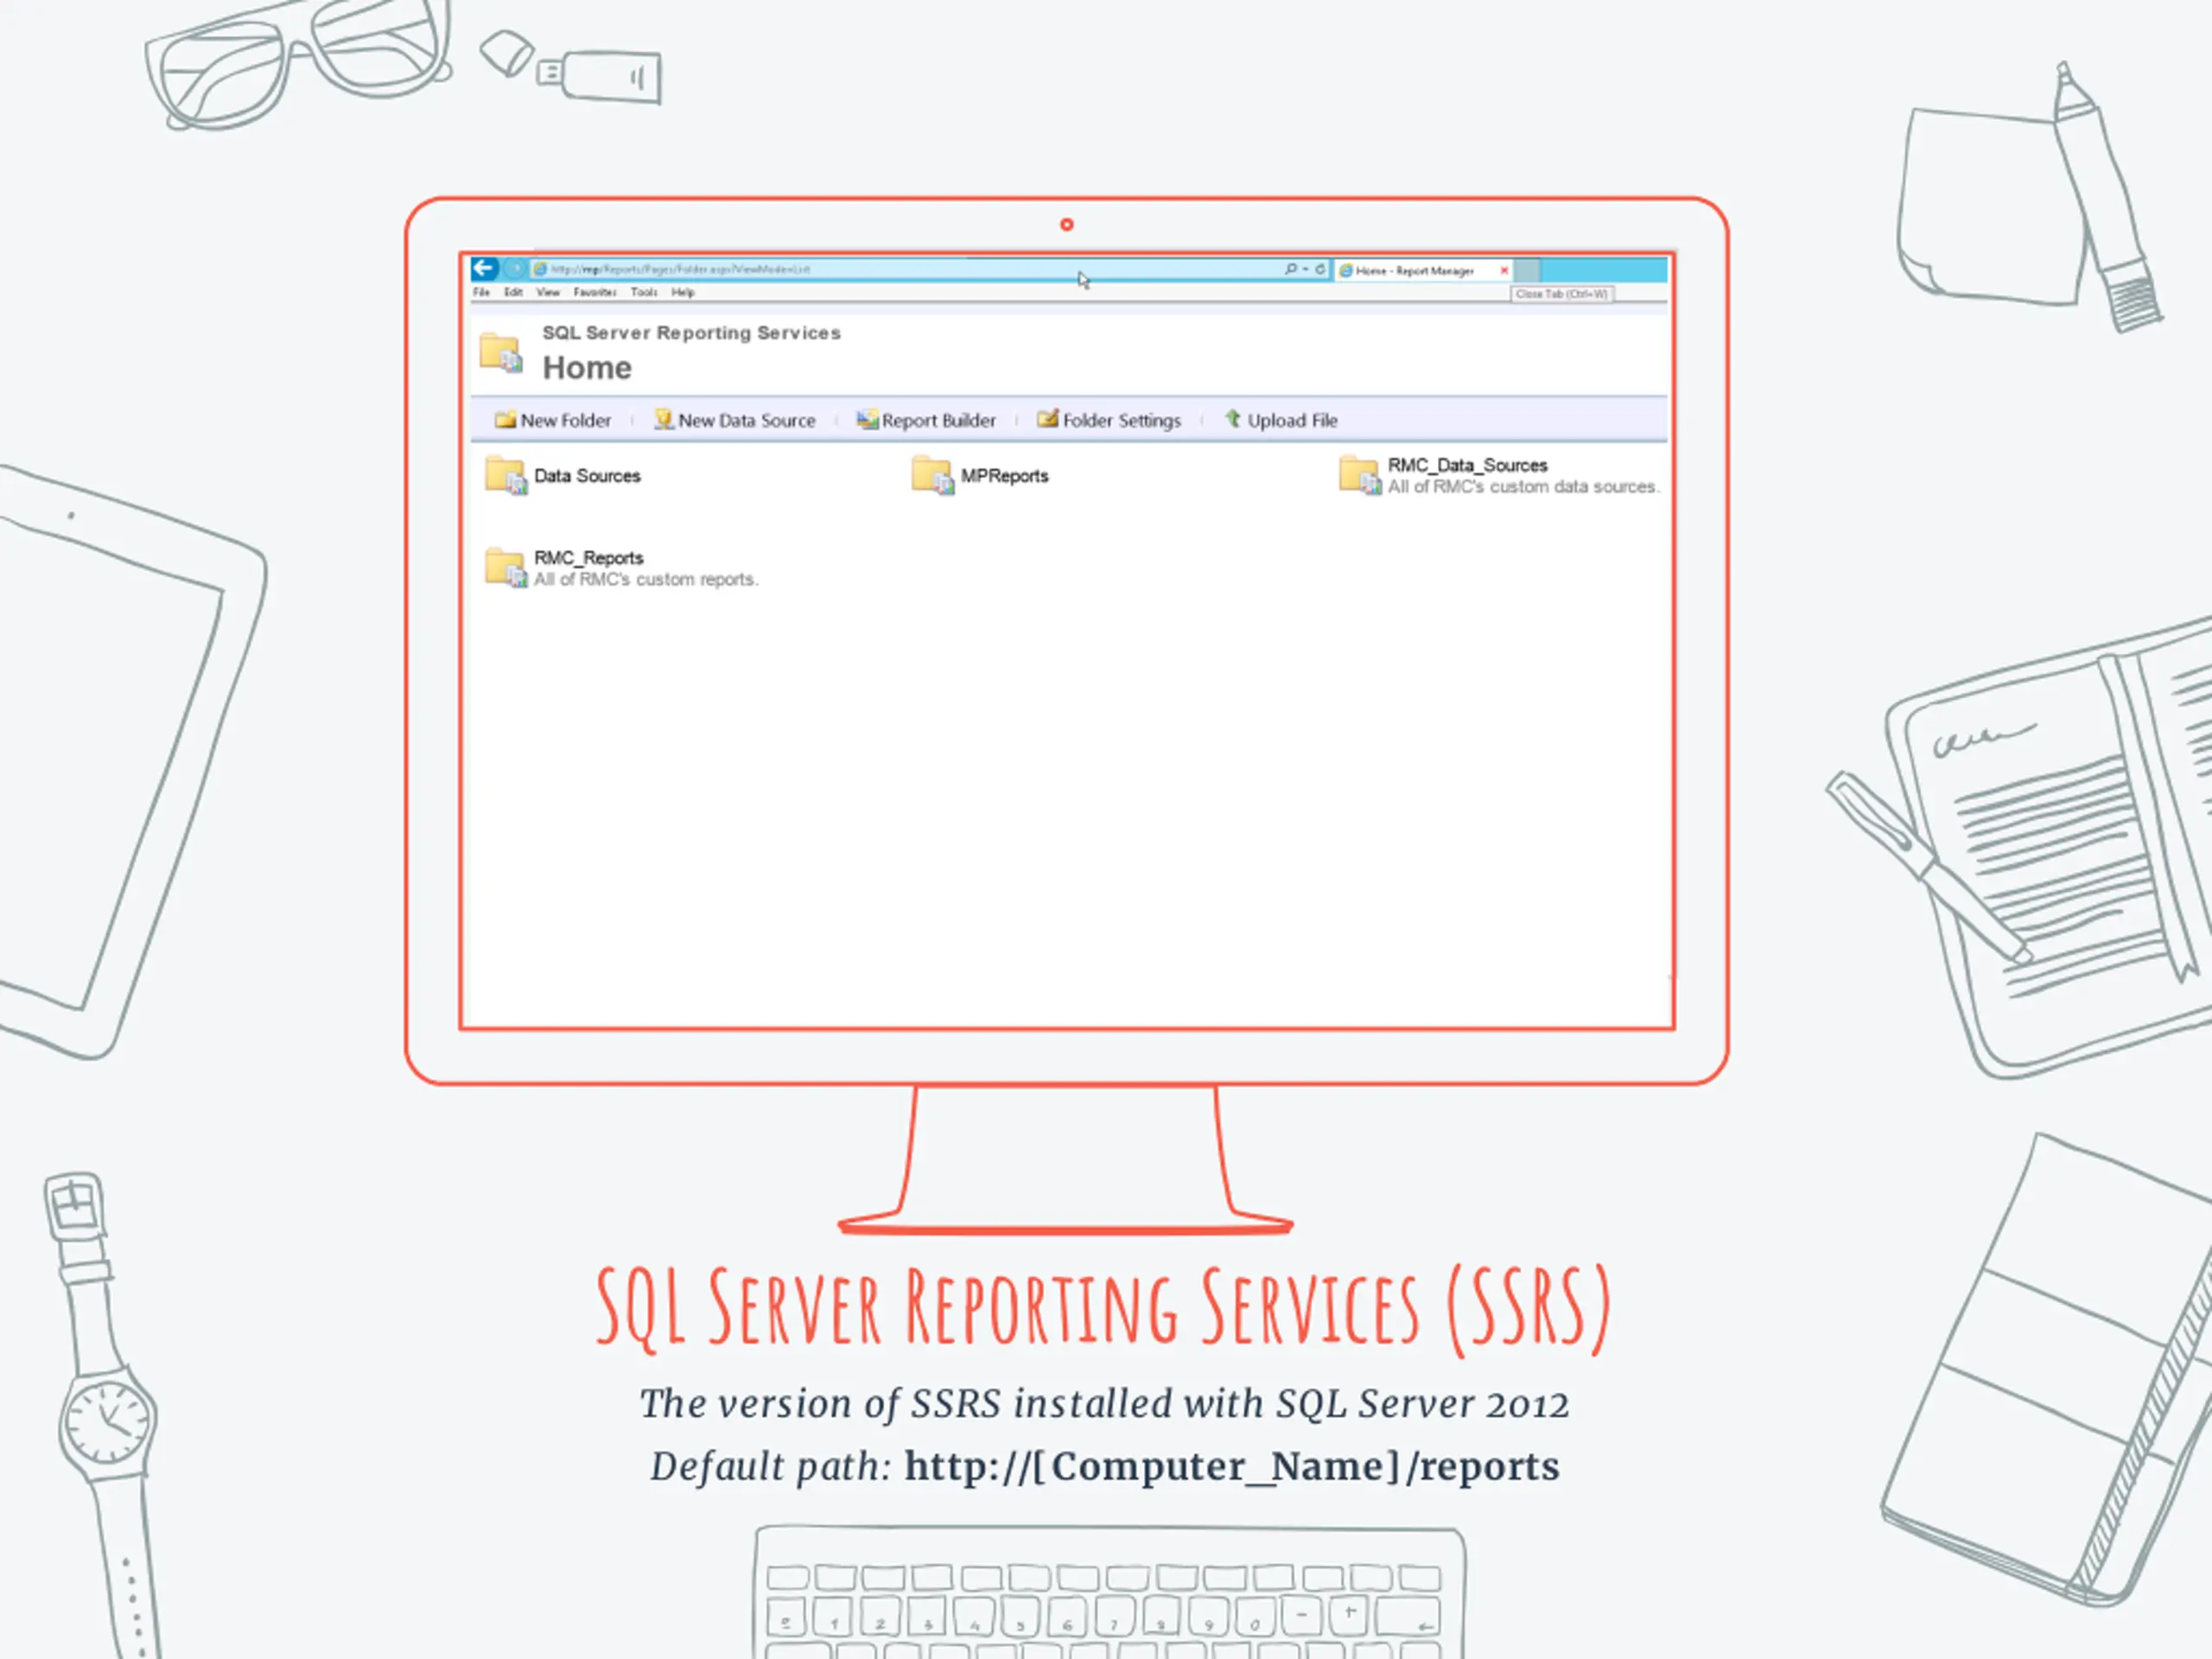
Task: Click the search magnifier icon in address bar
Action: click(x=1291, y=269)
